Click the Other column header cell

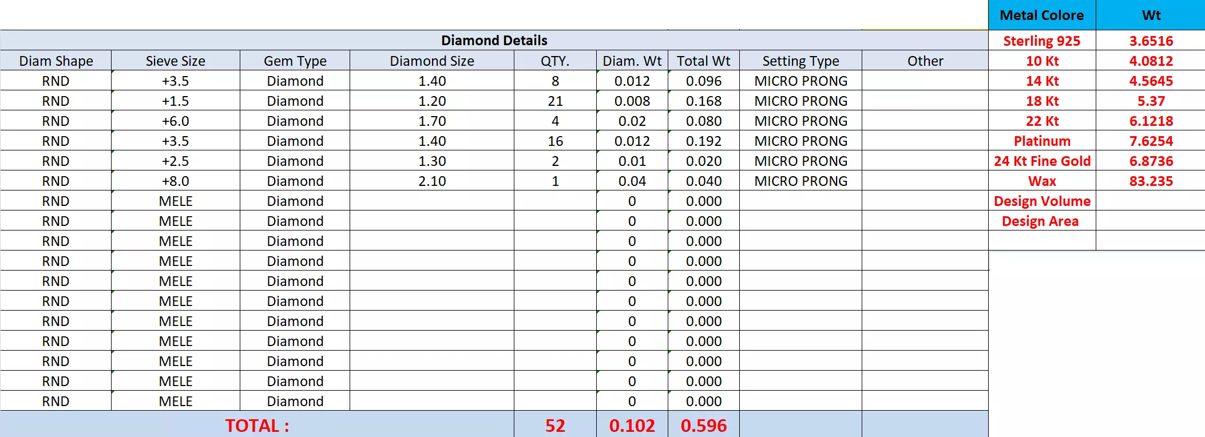[x=925, y=61]
